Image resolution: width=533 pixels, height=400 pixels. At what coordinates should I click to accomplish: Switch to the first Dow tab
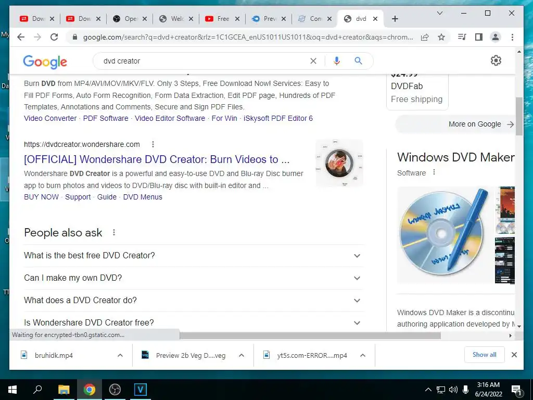[33, 19]
